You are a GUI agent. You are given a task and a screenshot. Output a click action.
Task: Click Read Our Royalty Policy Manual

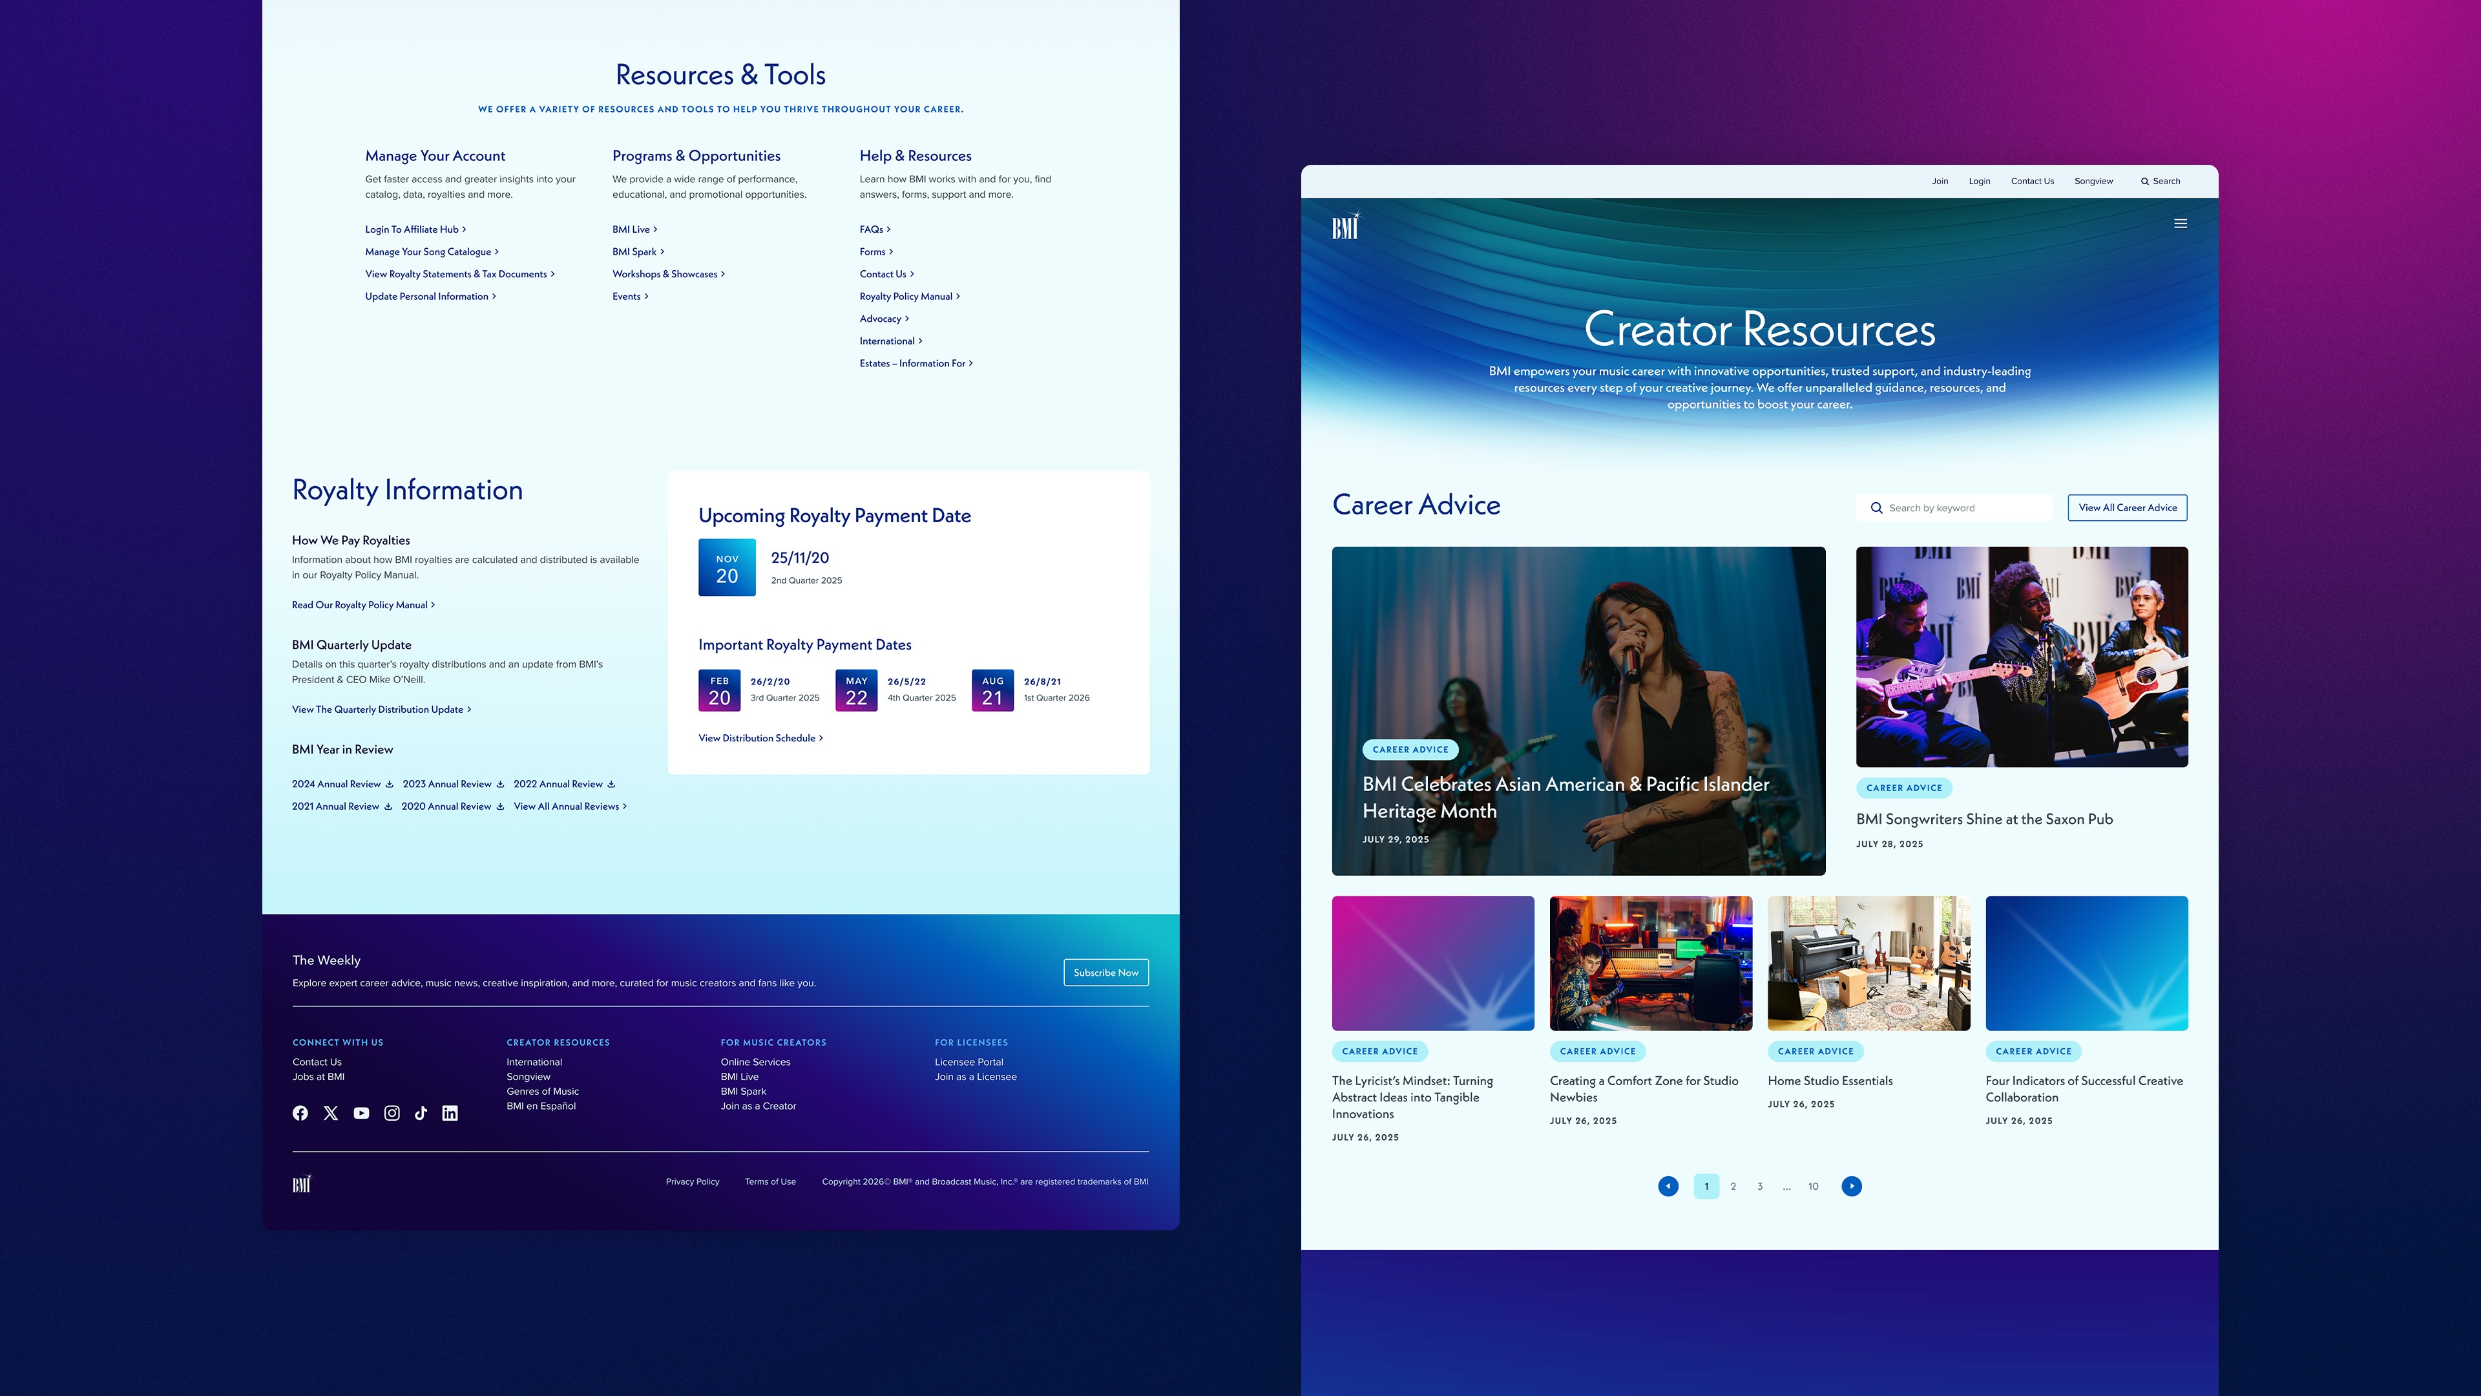[363, 605]
